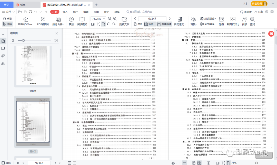The width and height of the screenshot is (277, 165).
Task: Open the Insert ribbon tab
Action: pos(65,12)
